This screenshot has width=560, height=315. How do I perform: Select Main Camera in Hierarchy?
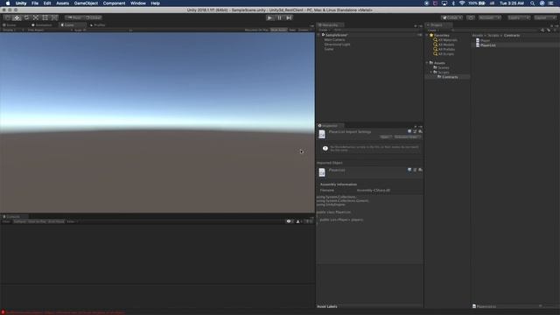[x=334, y=39]
